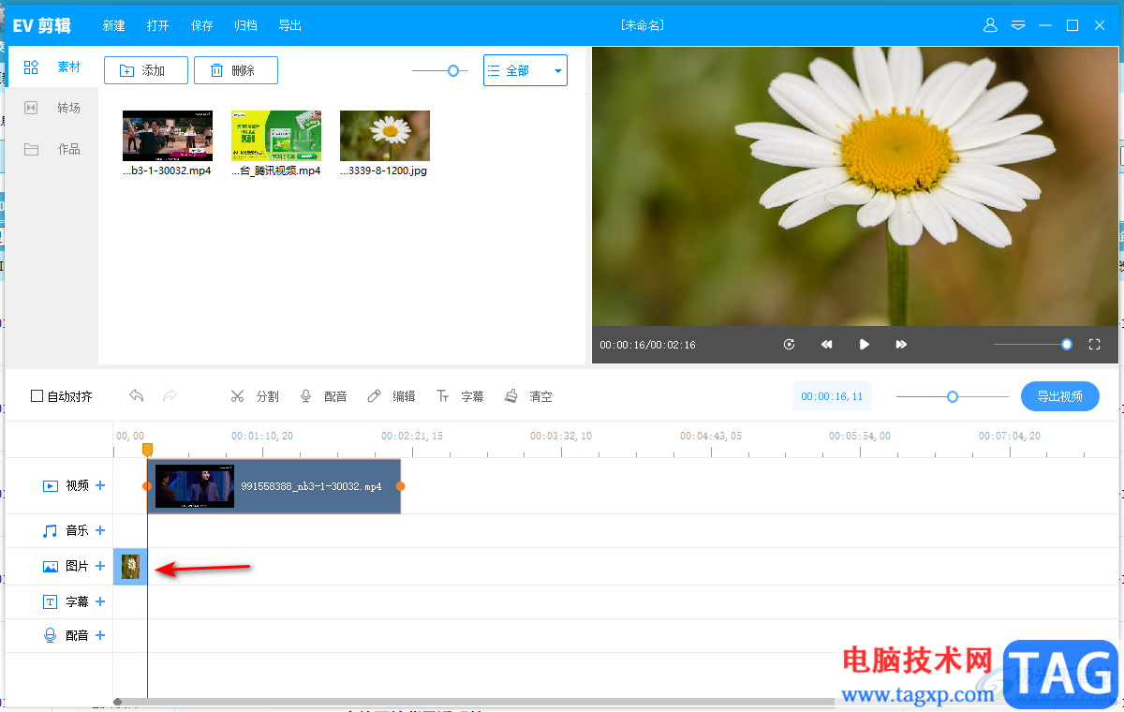Click 保存 in the top menu

coord(202,26)
